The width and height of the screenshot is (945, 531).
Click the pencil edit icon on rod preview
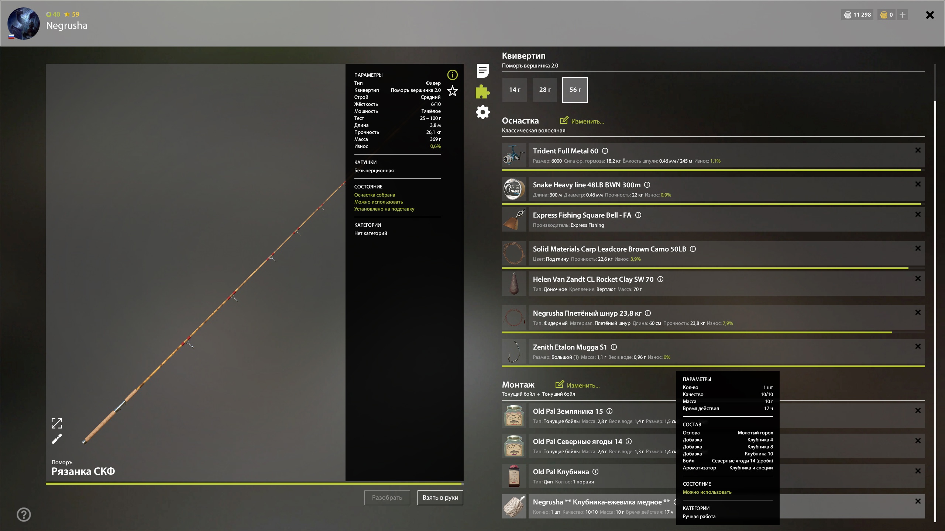(57, 439)
